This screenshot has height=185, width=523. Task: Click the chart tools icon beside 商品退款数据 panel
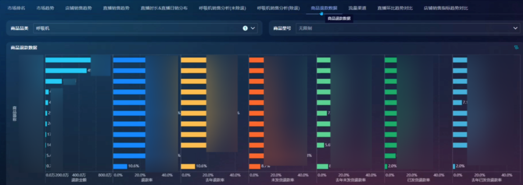click(516, 47)
